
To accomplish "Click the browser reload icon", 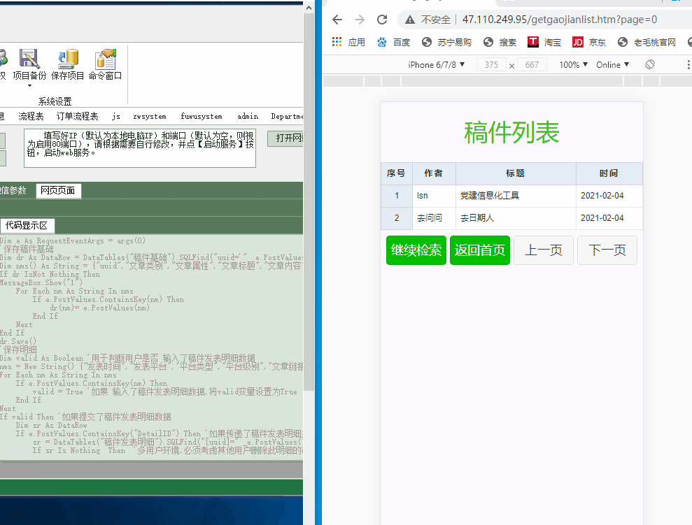I will pos(382,20).
